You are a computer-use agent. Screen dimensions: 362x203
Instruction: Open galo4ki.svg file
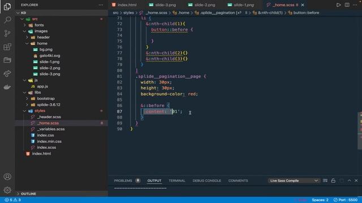click(x=50, y=55)
